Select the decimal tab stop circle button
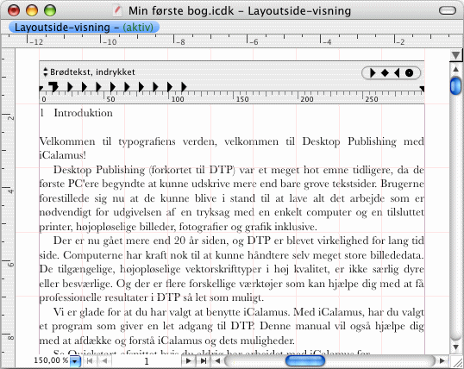The height and width of the screenshot is (369, 464). click(409, 72)
